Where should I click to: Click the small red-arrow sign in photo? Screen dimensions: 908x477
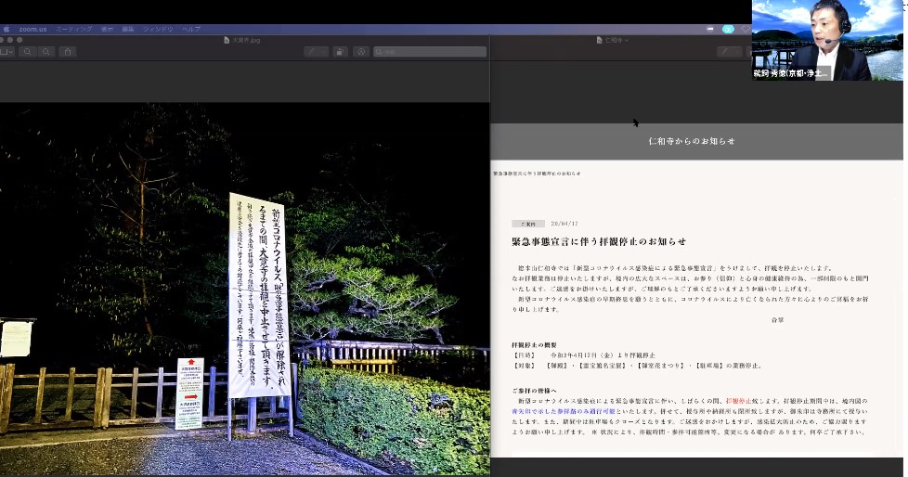pyautogui.click(x=190, y=393)
